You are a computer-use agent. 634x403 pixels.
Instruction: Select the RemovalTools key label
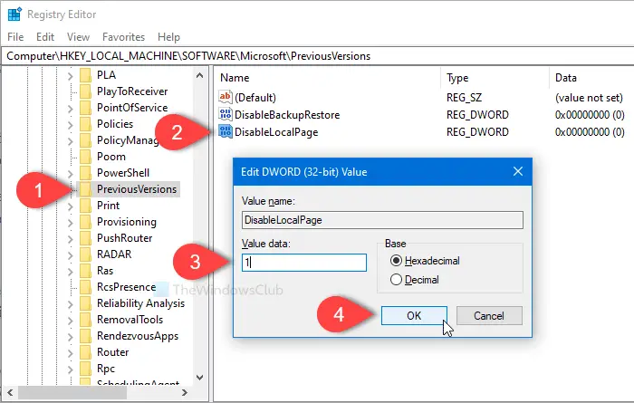130,320
